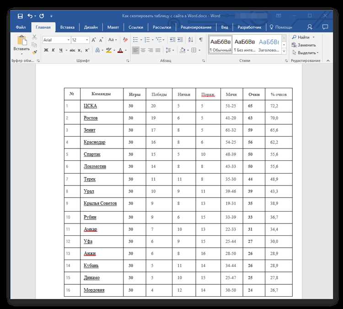Click the Крылья Советов link

[100, 203]
